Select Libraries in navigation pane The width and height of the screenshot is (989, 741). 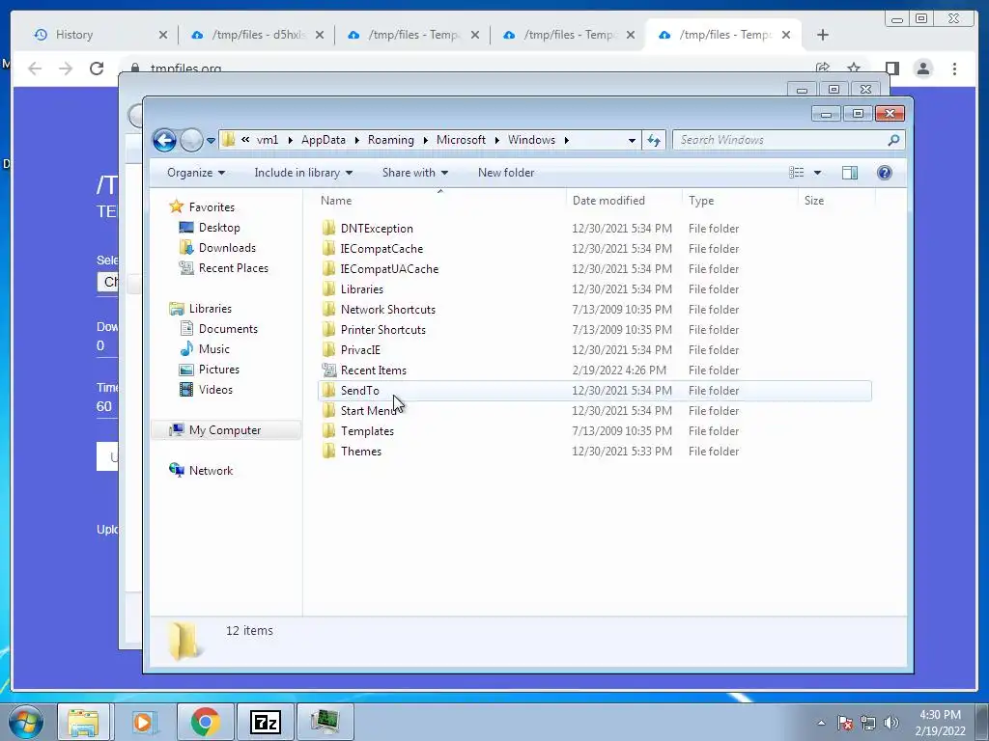210,309
